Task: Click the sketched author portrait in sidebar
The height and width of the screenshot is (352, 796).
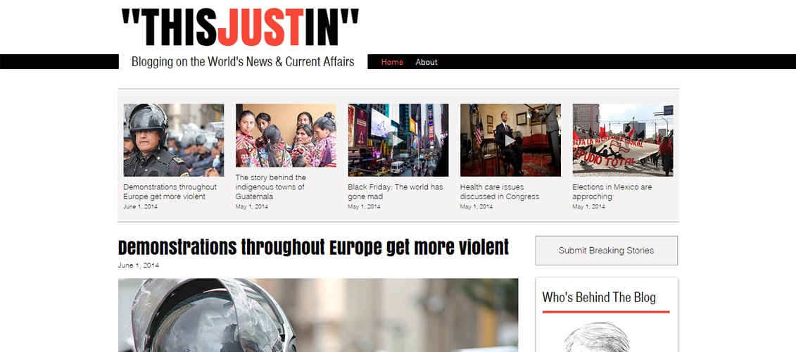Action: point(598,337)
